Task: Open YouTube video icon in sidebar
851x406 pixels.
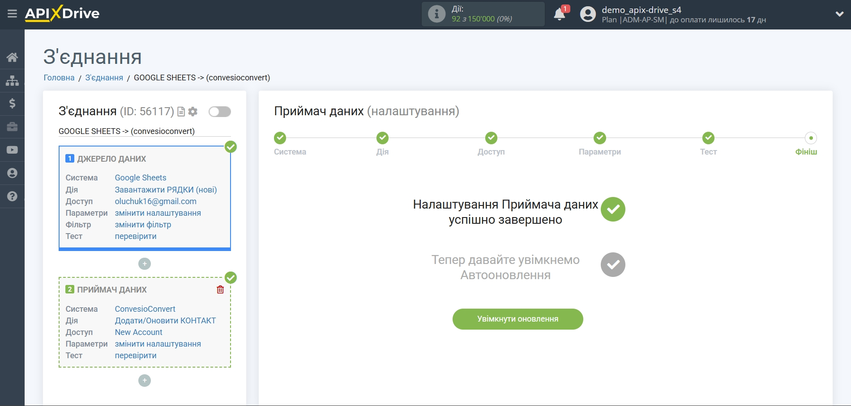Action: (12, 150)
